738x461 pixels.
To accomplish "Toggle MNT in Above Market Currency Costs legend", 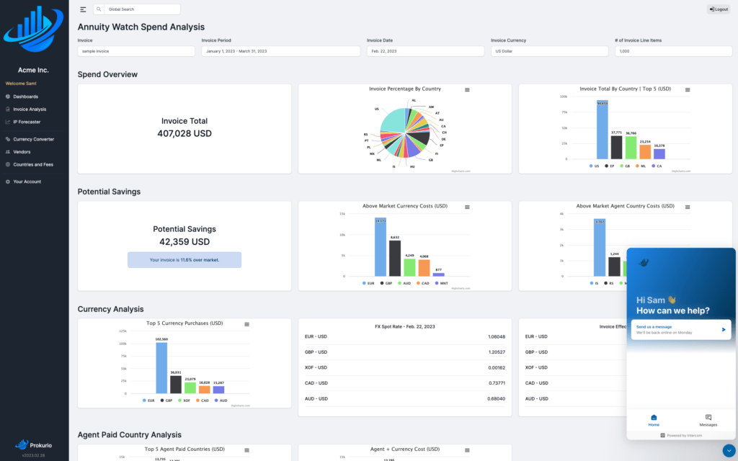I will pyautogui.click(x=442, y=283).
